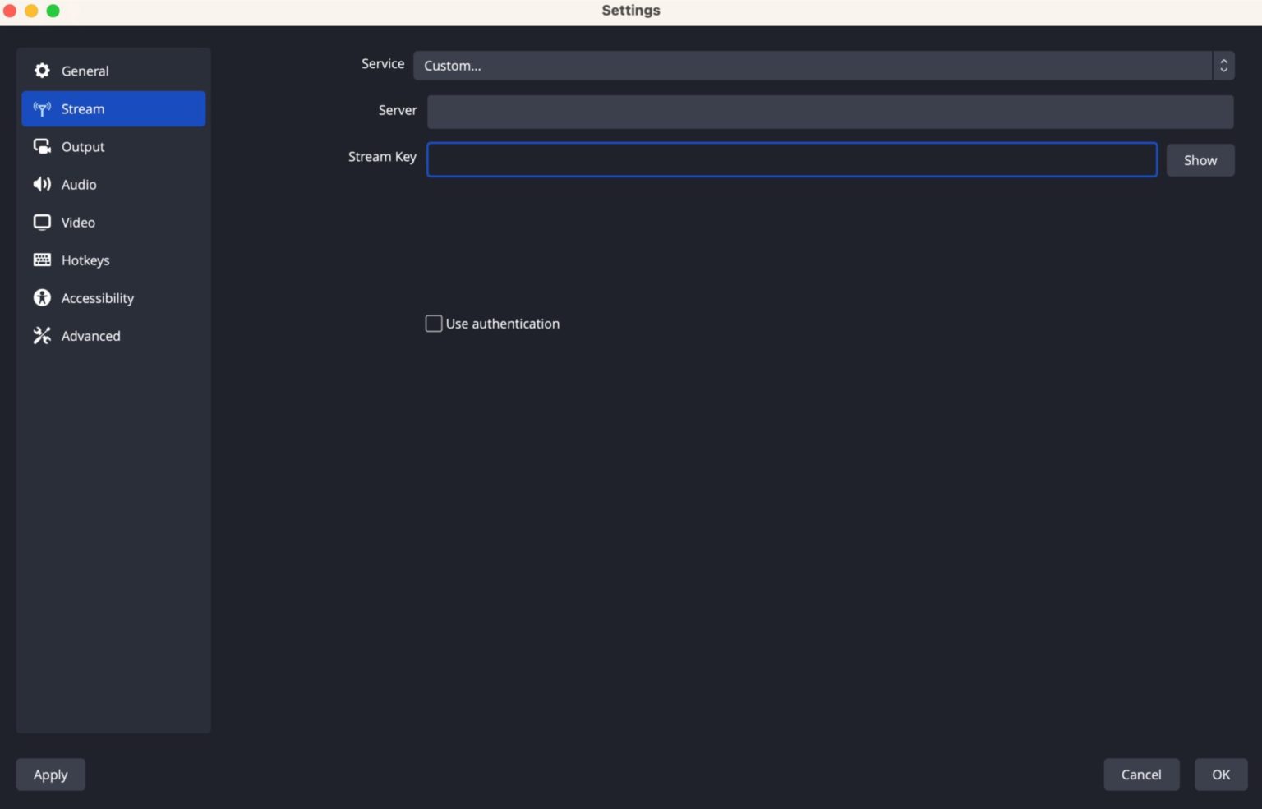
Task: Click the Audio speaker icon
Action: coord(41,184)
